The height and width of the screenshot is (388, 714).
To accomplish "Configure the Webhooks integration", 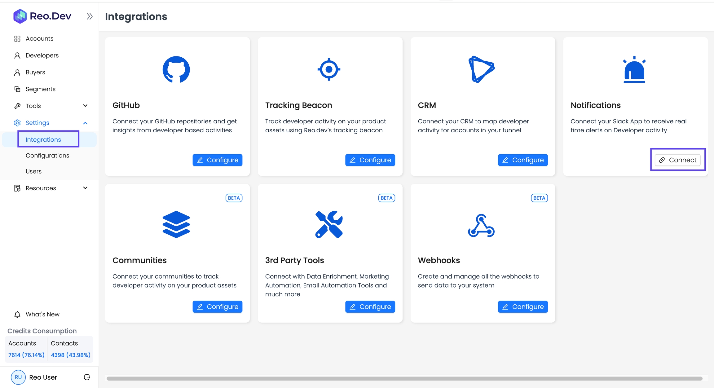I will click(522, 306).
